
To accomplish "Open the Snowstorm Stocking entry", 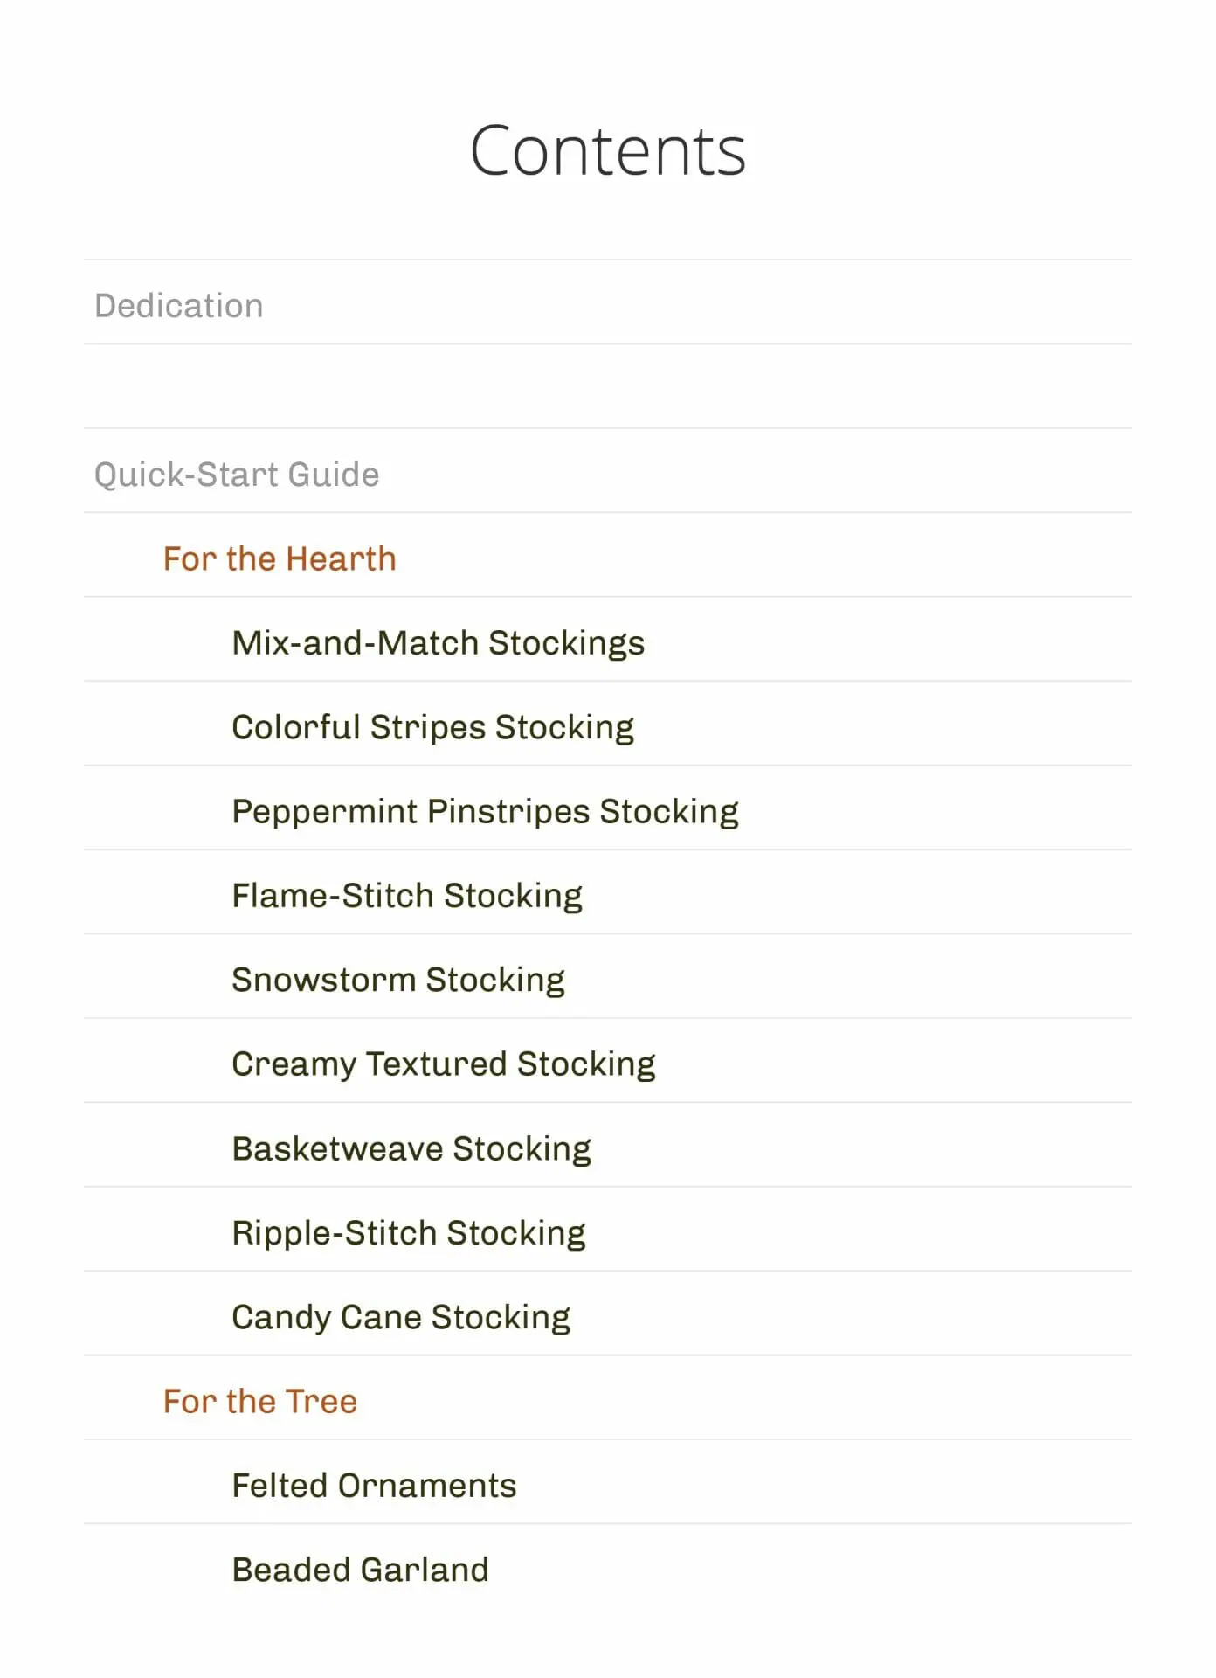I will [398, 980].
